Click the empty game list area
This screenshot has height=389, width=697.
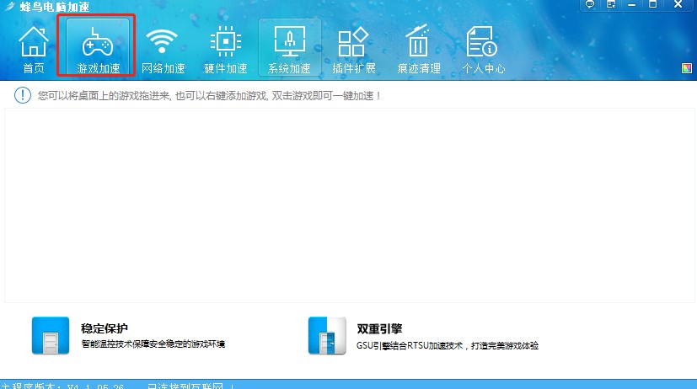pyautogui.click(x=350, y=205)
